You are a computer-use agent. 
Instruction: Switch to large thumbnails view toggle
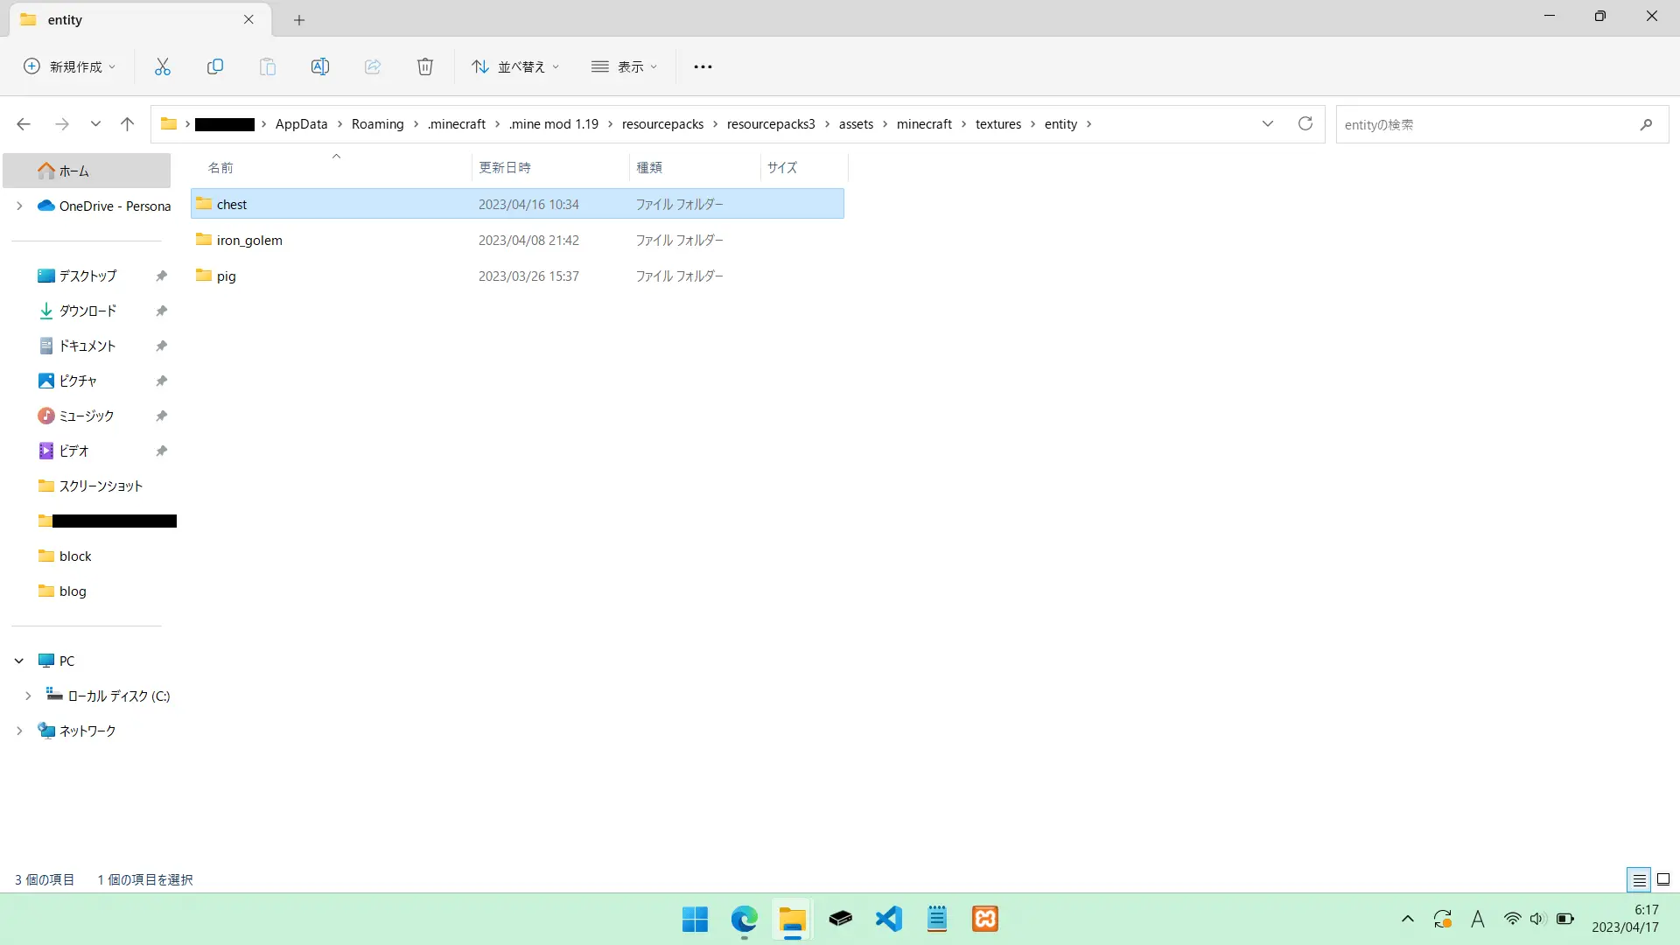[1663, 879]
